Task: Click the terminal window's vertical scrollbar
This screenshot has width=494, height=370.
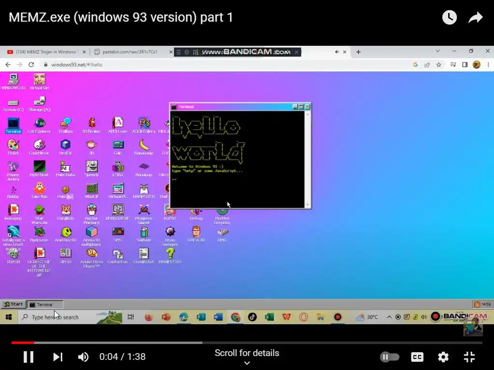Action: click(307, 159)
